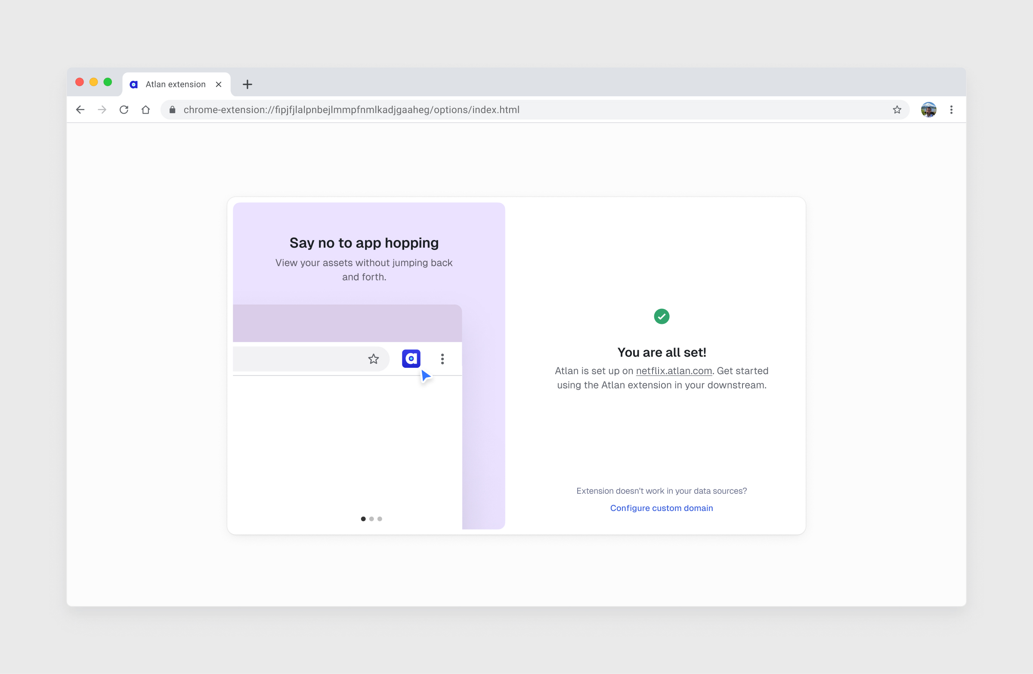Bookmark this page with the star icon
Screen dimensions: 1033x674
click(897, 110)
